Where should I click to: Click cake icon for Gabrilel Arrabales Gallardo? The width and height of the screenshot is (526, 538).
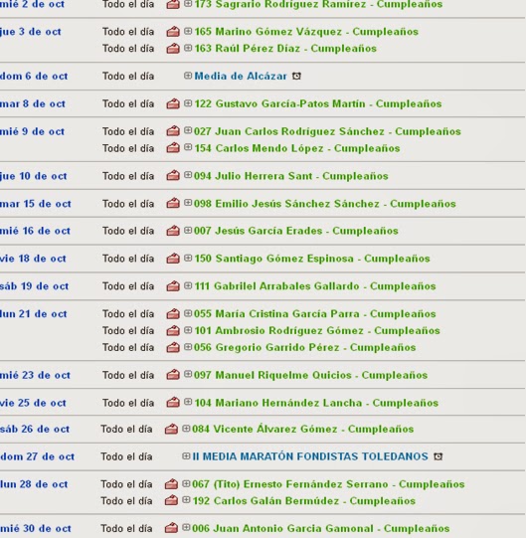(x=173, y=286)
